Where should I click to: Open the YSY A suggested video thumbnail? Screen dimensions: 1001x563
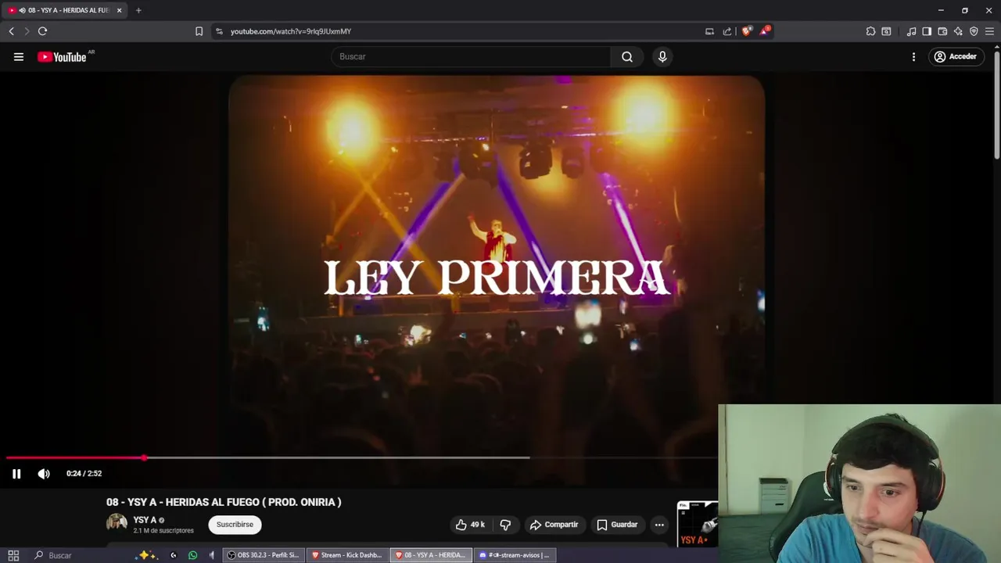(x=698, y=524)
